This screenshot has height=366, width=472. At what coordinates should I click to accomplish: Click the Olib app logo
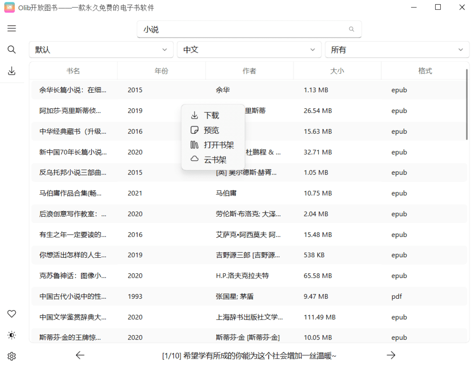point(9,7)
